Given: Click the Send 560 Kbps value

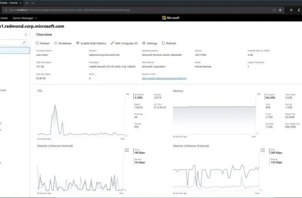Looking at the screenshot, I should [x=276, y=152].
